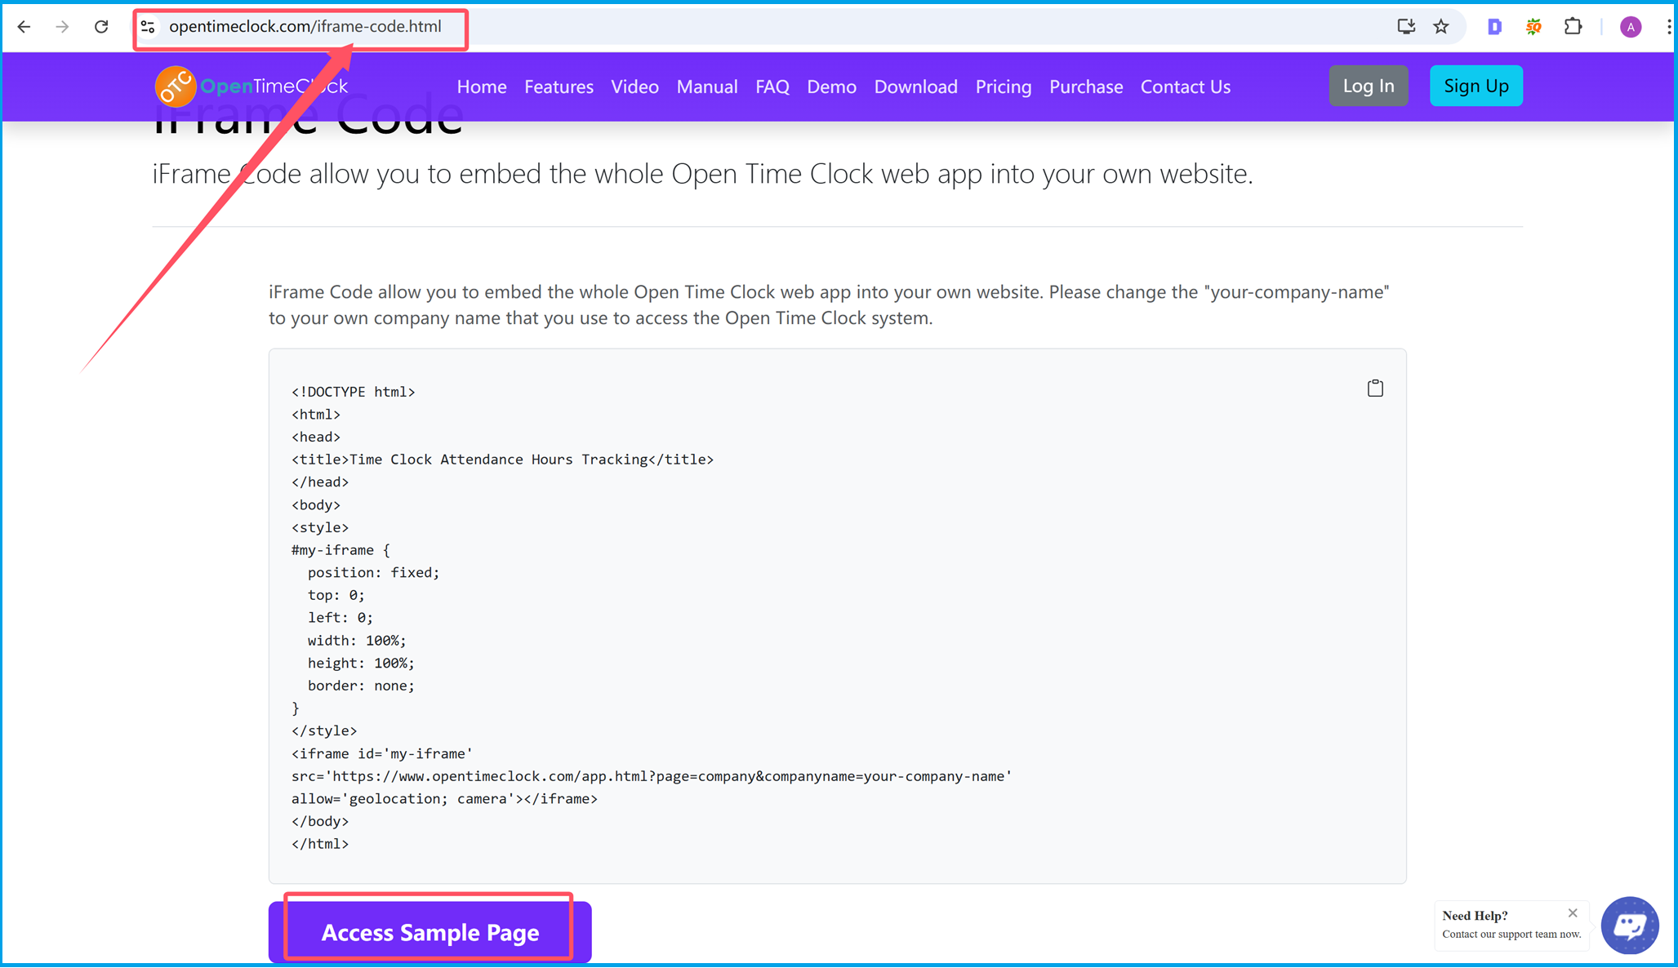Open the Pricing nav link
This screenshot has width=1678, height=968.
[1003, 87]
